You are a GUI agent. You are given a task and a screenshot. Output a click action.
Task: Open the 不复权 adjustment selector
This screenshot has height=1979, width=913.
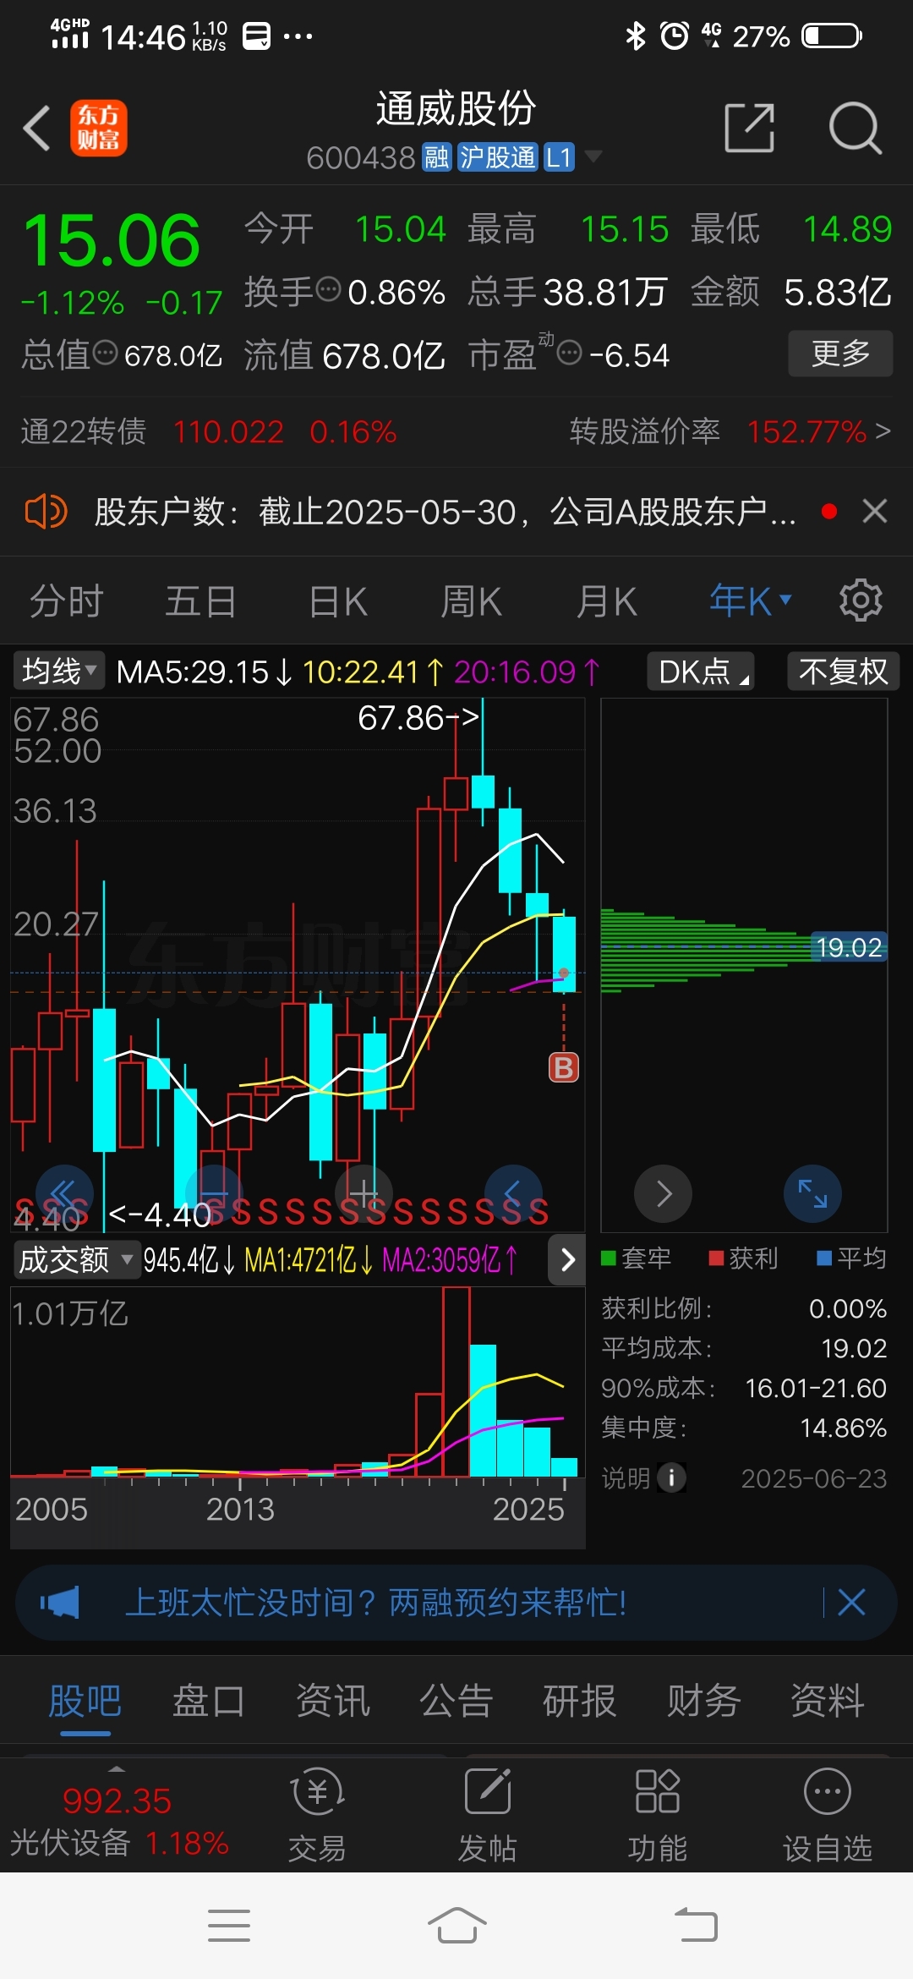(x=844, y=672)
